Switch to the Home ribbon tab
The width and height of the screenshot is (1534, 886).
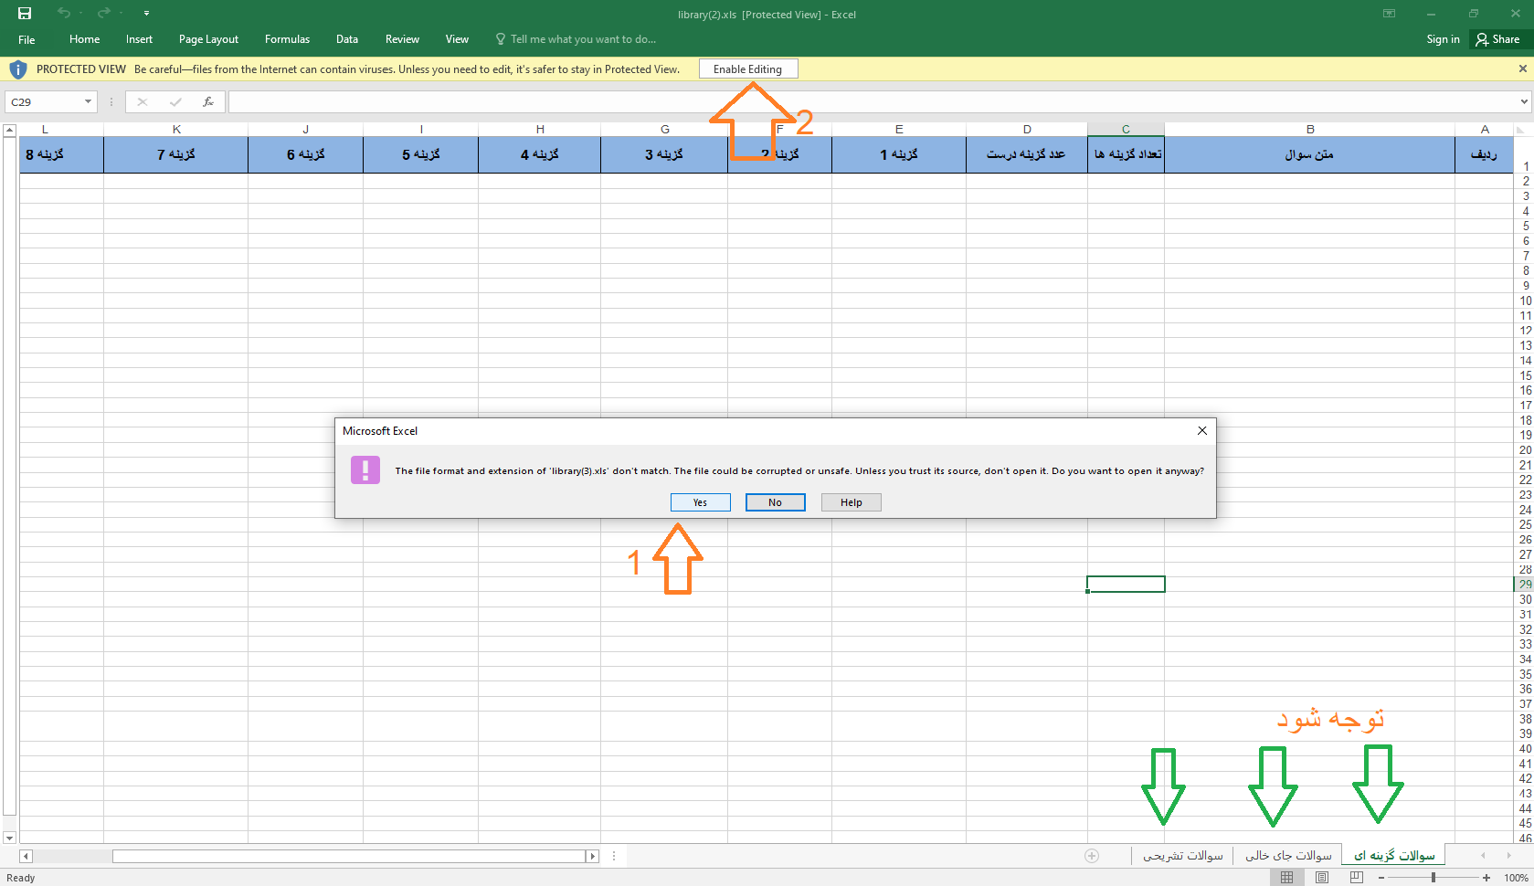84,39
